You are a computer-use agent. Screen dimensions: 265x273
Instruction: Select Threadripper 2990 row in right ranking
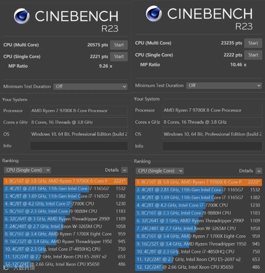pos(199,221)
